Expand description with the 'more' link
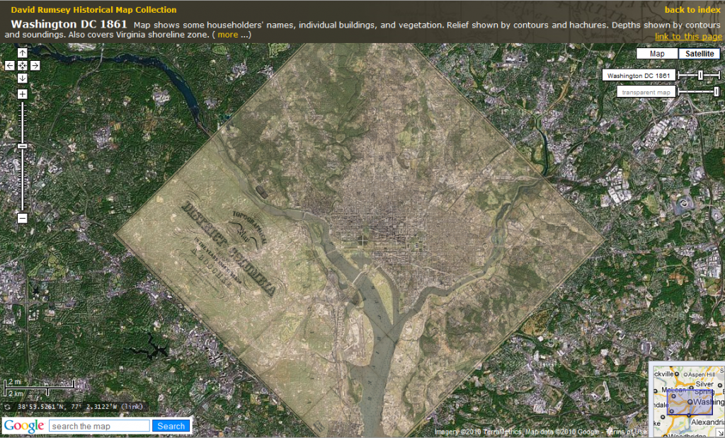 [x=228, y=35]
